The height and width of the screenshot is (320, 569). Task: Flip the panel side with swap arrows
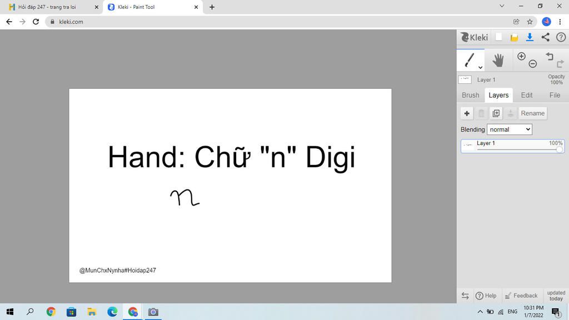(465, 296)
